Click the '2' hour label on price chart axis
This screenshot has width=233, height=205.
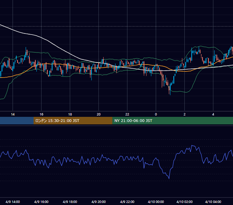click(185, 114)
